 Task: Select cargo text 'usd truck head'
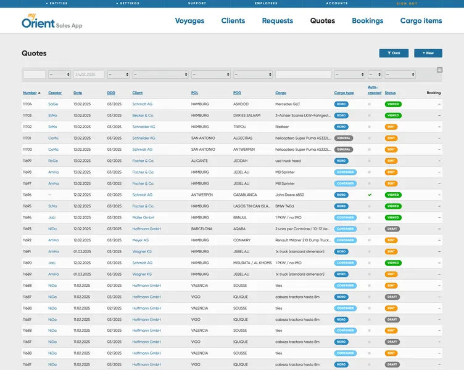coord(288,161)
